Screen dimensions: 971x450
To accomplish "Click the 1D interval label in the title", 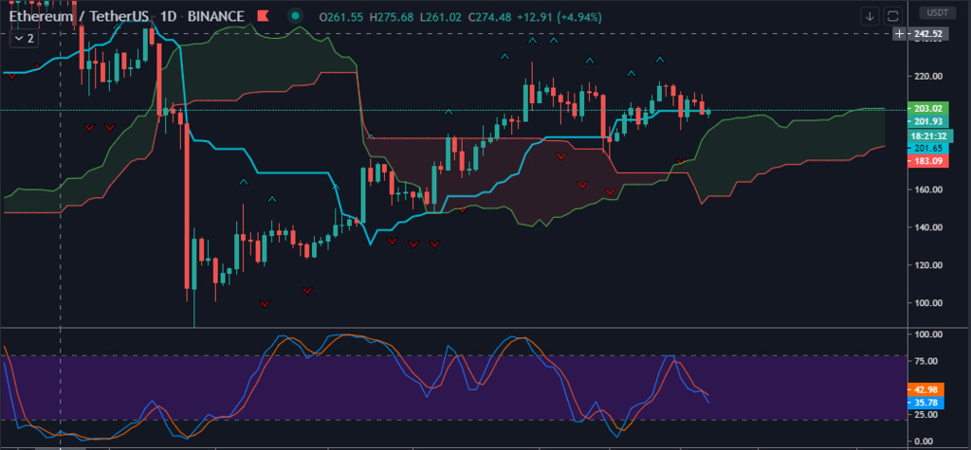I will tap(174, 16).
